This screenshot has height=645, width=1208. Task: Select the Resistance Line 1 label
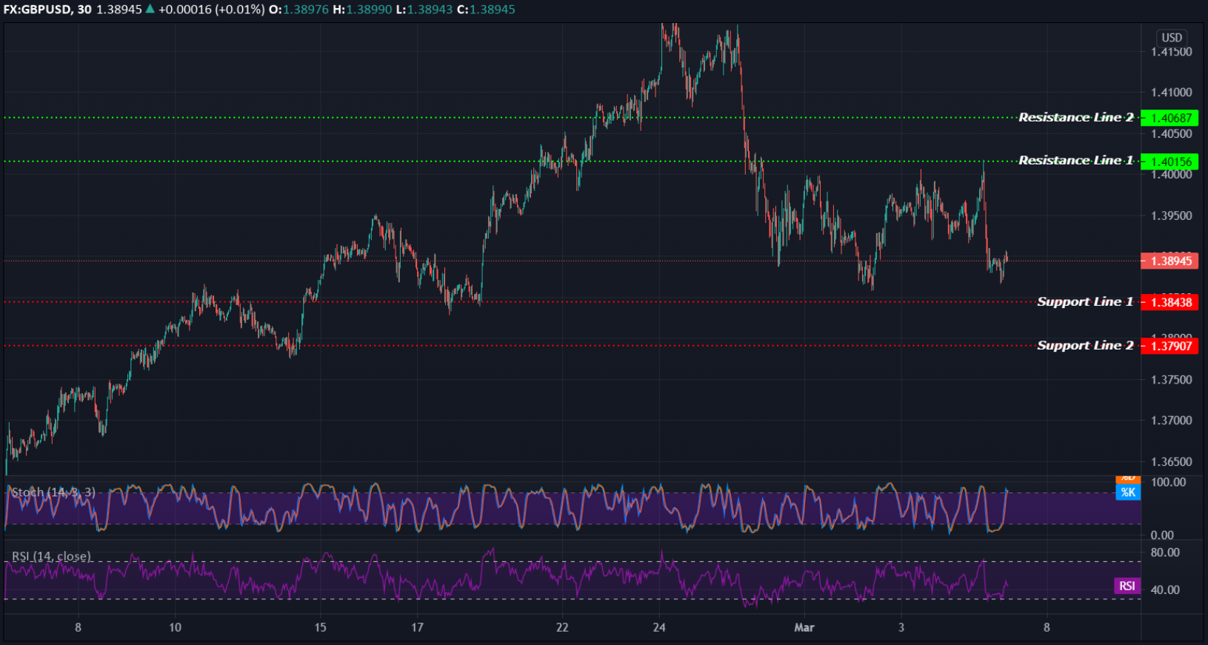[1075, 160]
